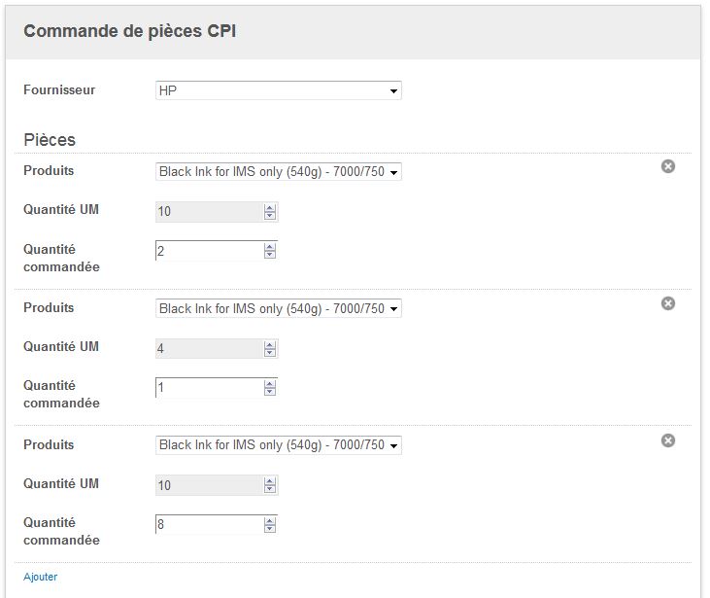Click the first Quantité UM field
Screen dimensions: 710x598
(x=209, y=211)
